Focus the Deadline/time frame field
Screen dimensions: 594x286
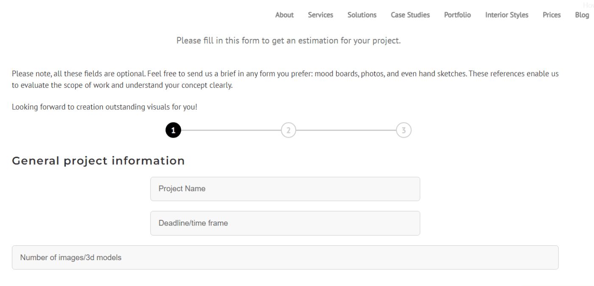point(285,222)
